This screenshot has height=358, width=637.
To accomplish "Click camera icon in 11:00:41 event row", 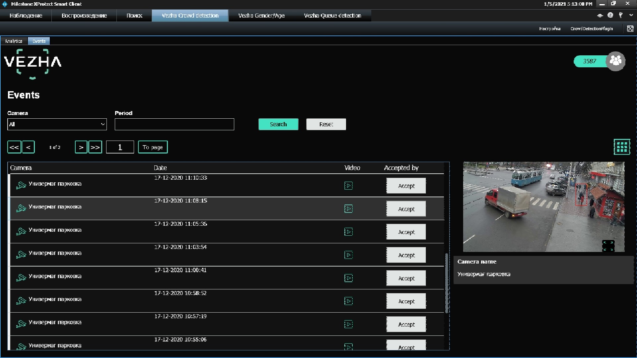I will (x=21, y=277).
